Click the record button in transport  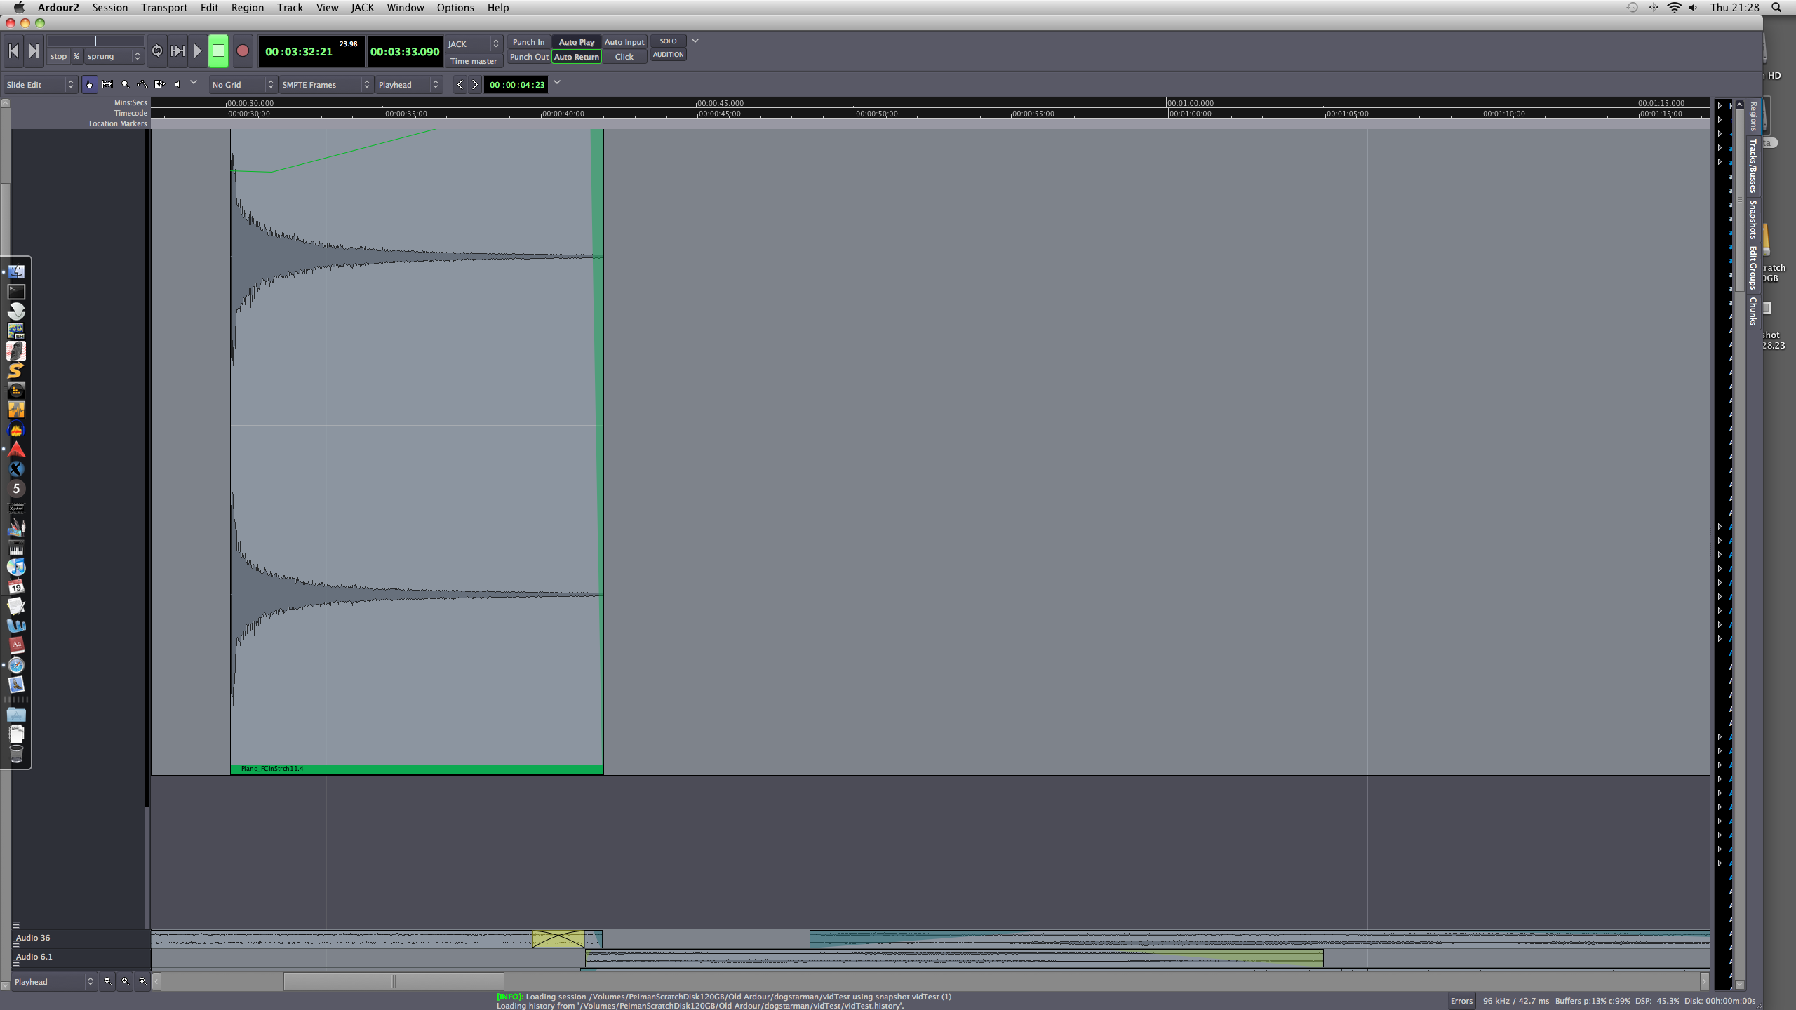pos(243,50)
